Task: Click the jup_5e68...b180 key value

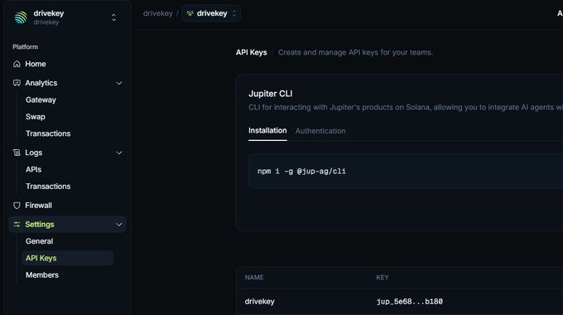Action: [x=409, y=302]
